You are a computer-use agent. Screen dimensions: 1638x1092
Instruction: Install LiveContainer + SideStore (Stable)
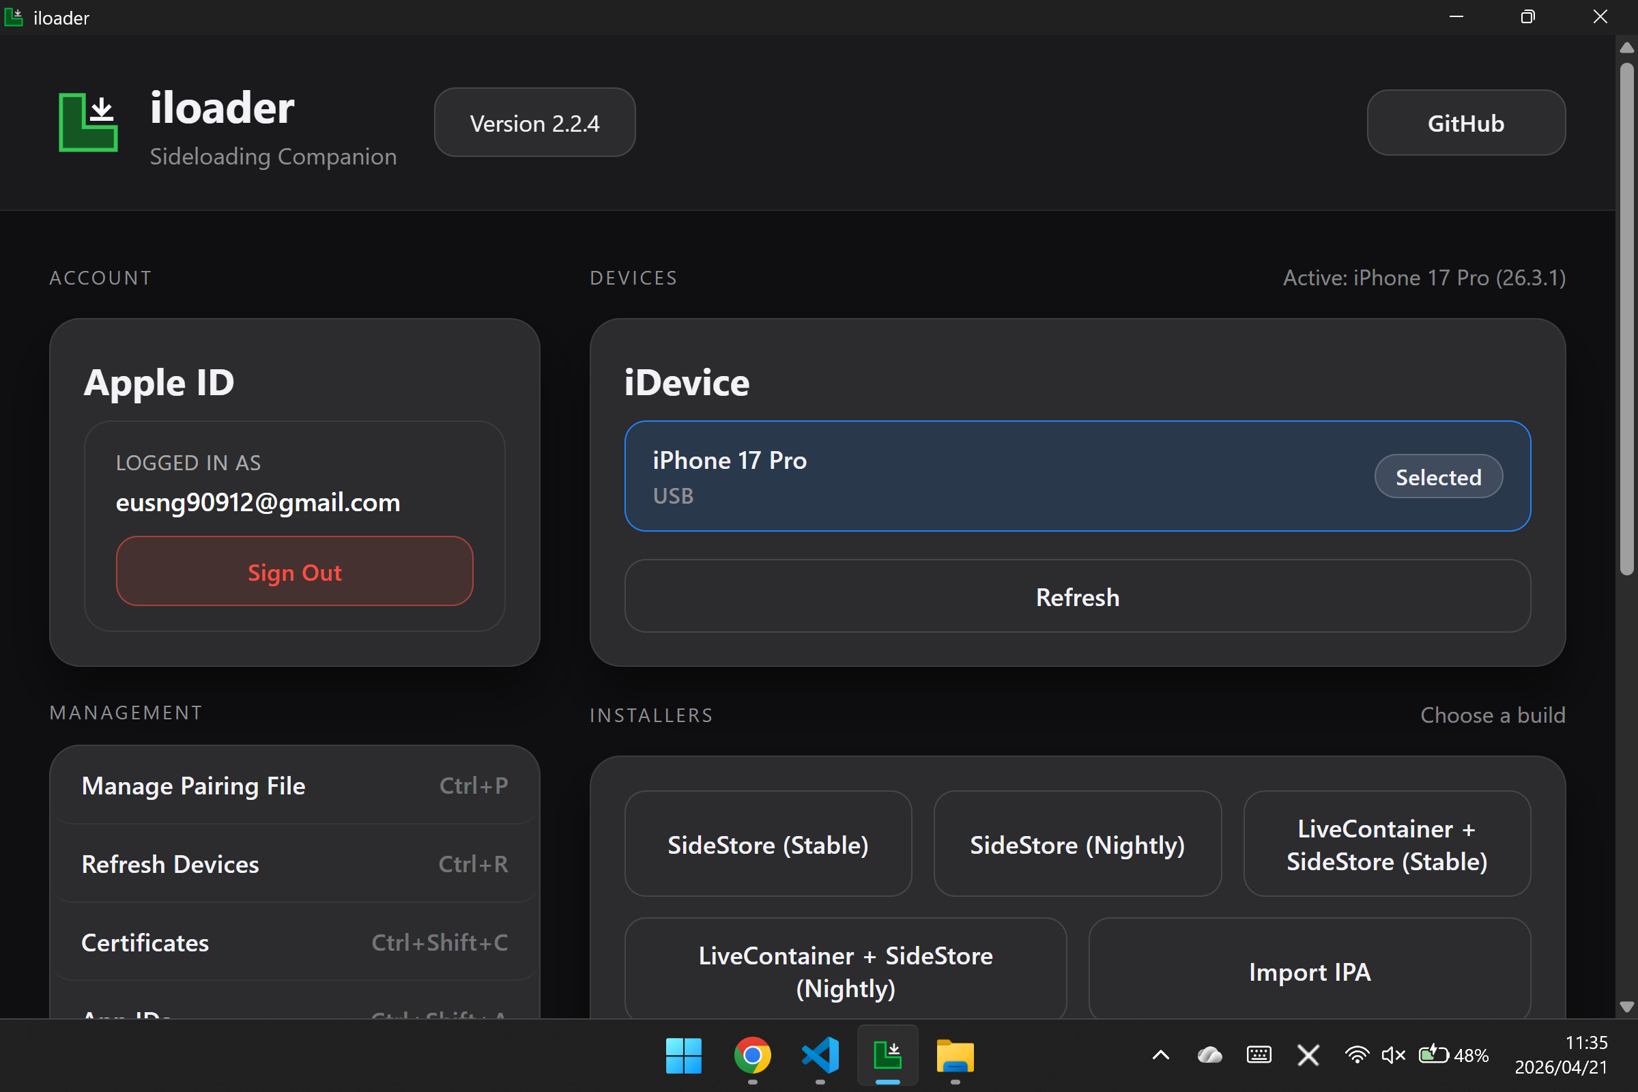pyautogui.click(x=1387, y=844)
